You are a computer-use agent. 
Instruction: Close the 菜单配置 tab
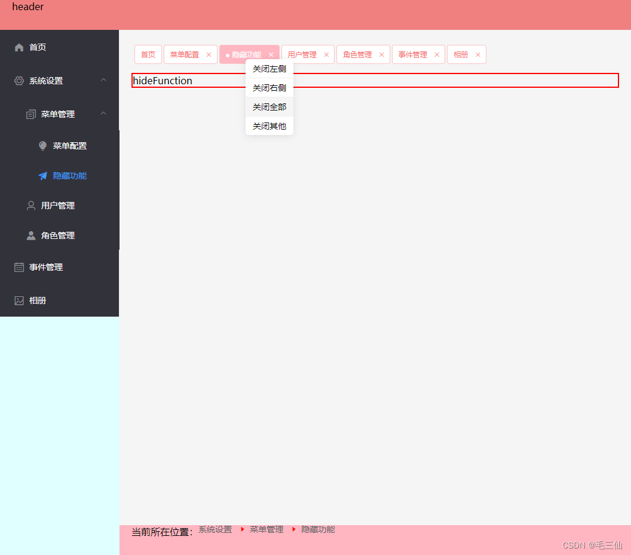point(209,54)
